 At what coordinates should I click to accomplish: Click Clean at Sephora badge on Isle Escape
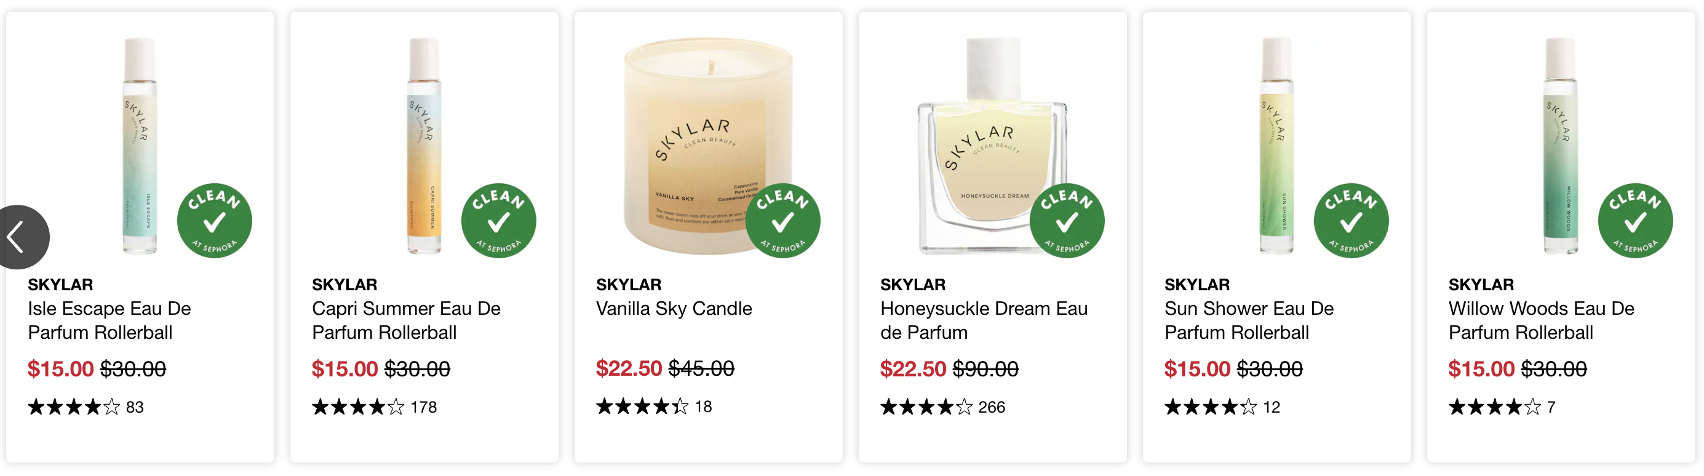click(x=214, y=221)
